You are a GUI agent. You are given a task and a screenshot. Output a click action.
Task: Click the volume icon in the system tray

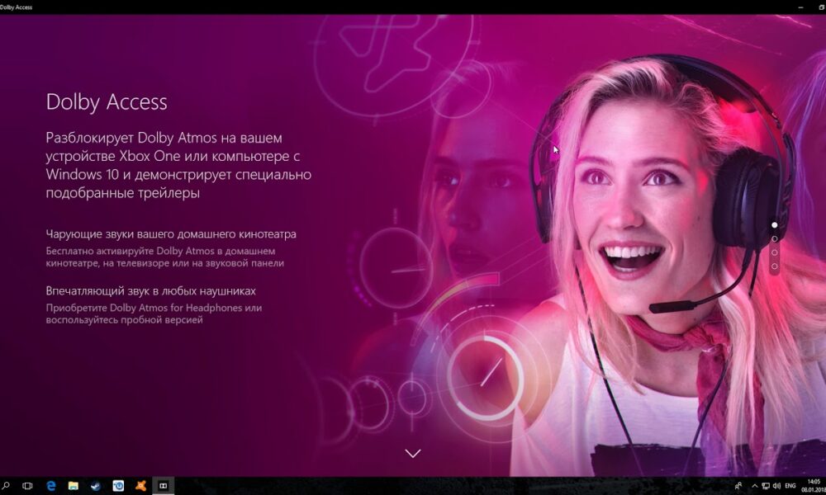777,486
